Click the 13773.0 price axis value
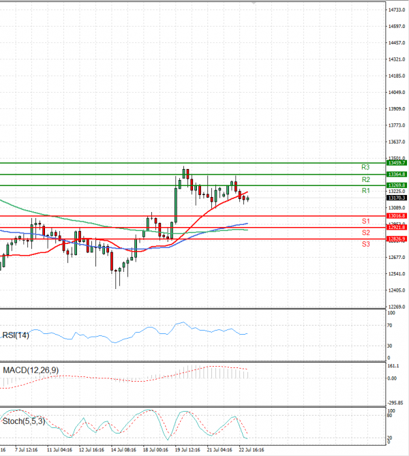The width and height of the screenshot is (409, 456). coord(397,125)
